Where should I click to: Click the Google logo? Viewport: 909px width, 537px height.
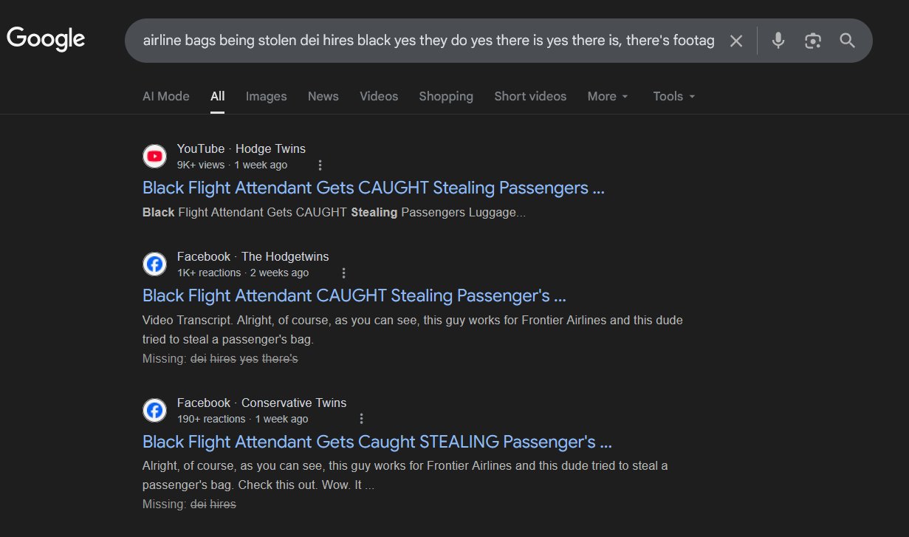tap(46, 38)
